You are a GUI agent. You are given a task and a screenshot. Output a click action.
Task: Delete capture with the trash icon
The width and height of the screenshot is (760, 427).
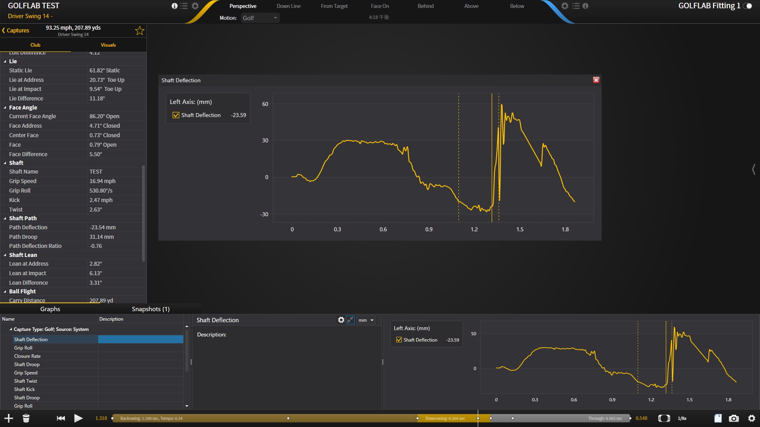coord(26,418)
